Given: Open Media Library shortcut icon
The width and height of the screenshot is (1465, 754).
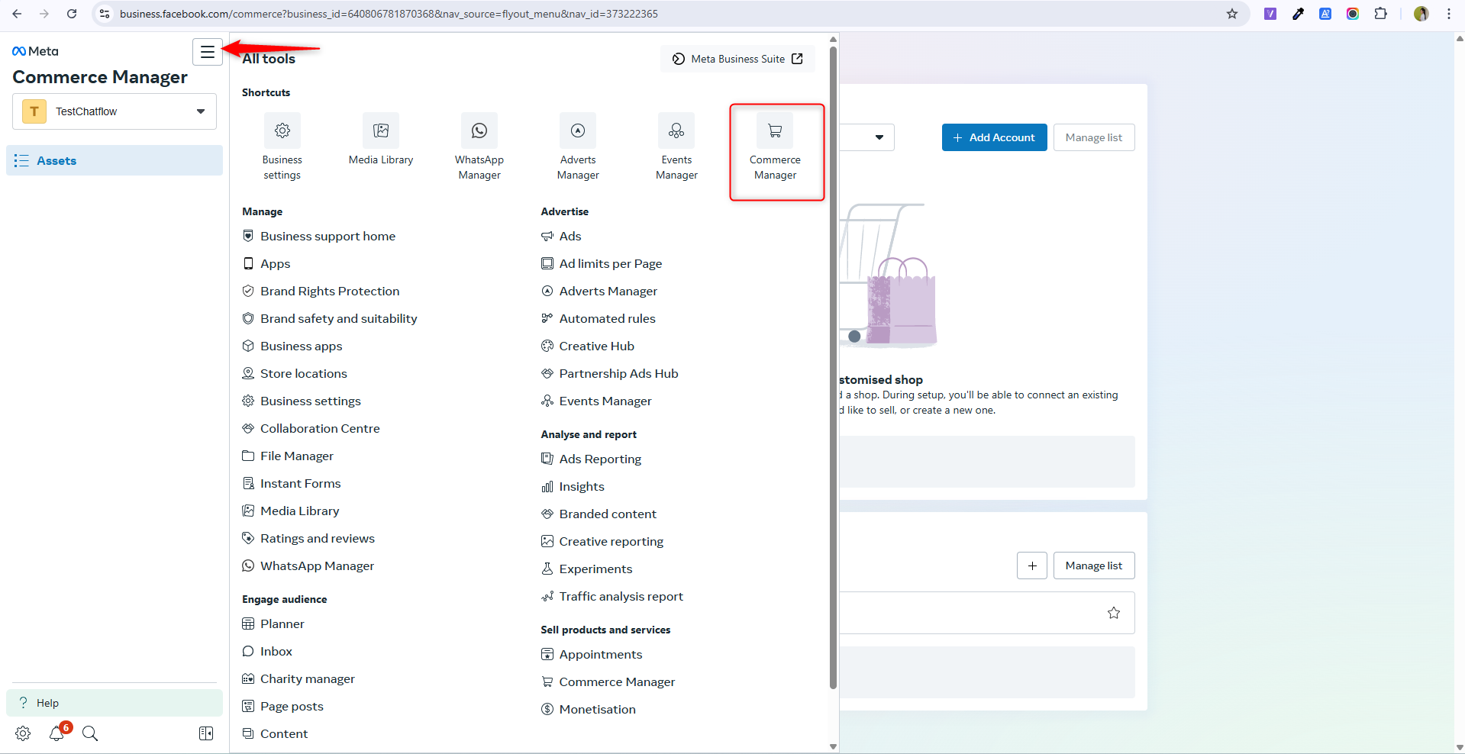Looking at the screenshot, I should pyautogui.click(x=381, y=130).
